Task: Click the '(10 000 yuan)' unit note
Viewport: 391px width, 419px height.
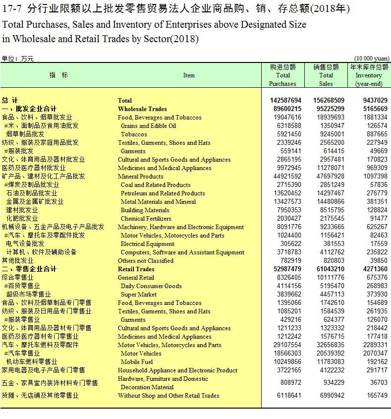Action: (372, 59)
